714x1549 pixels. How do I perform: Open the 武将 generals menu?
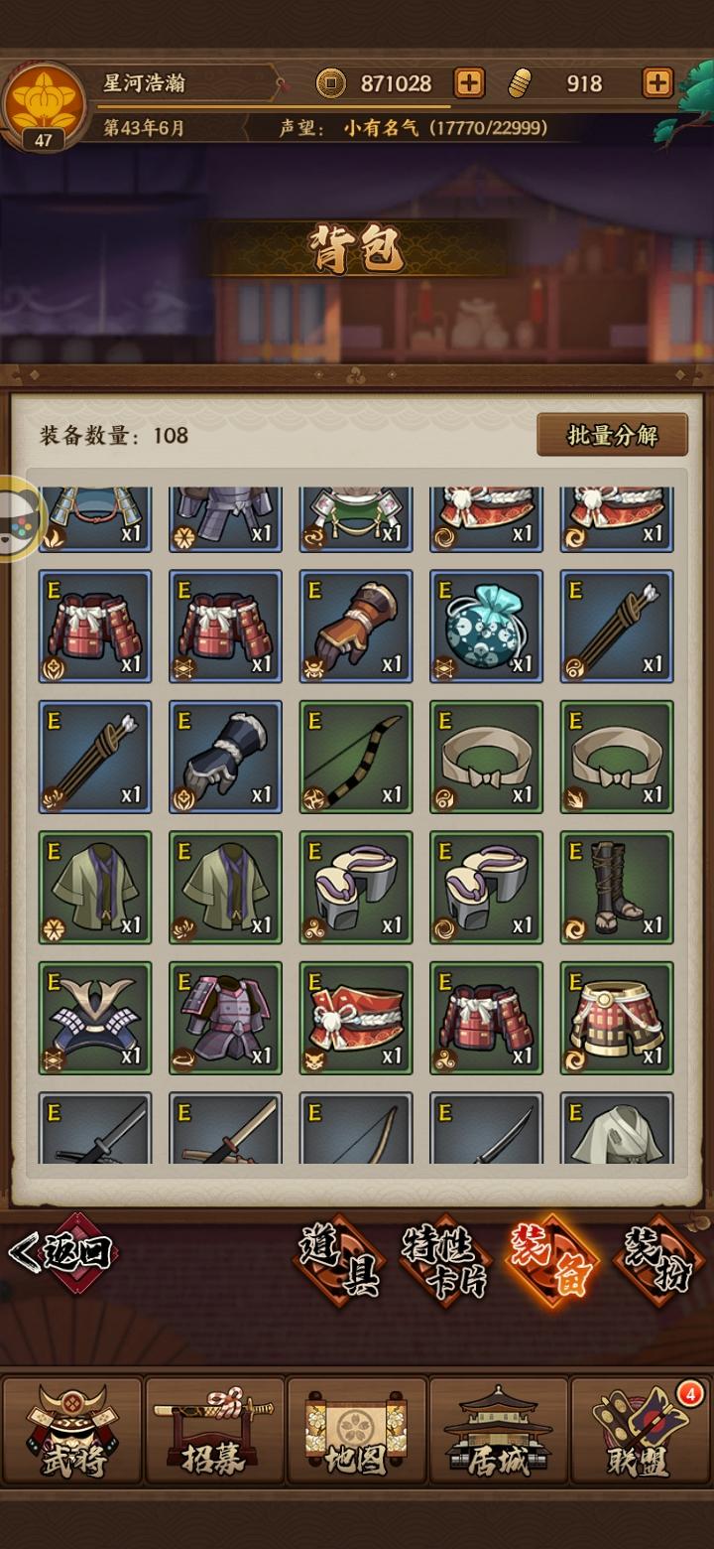point(71,1431)
